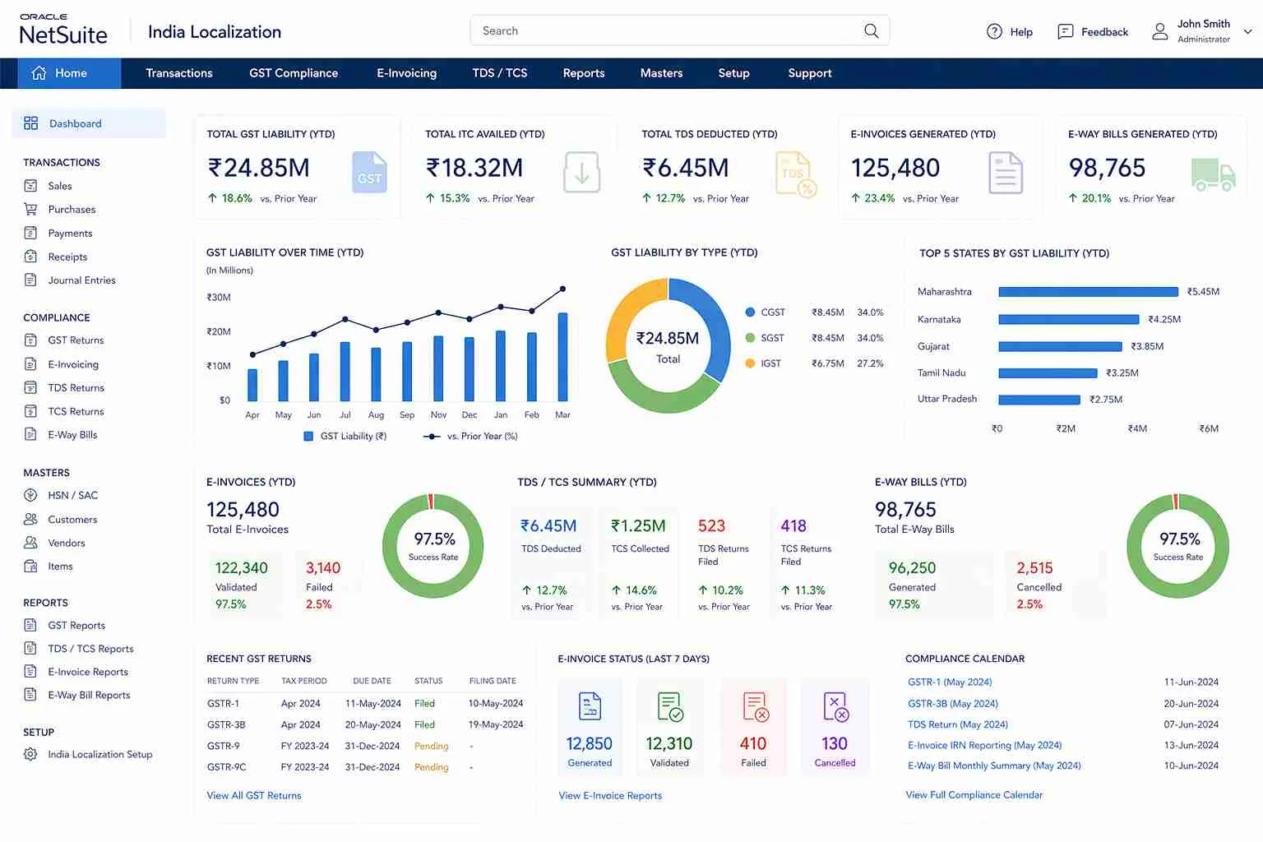
Task: Click the GST document icon on liability card
Action: [369, 172]
